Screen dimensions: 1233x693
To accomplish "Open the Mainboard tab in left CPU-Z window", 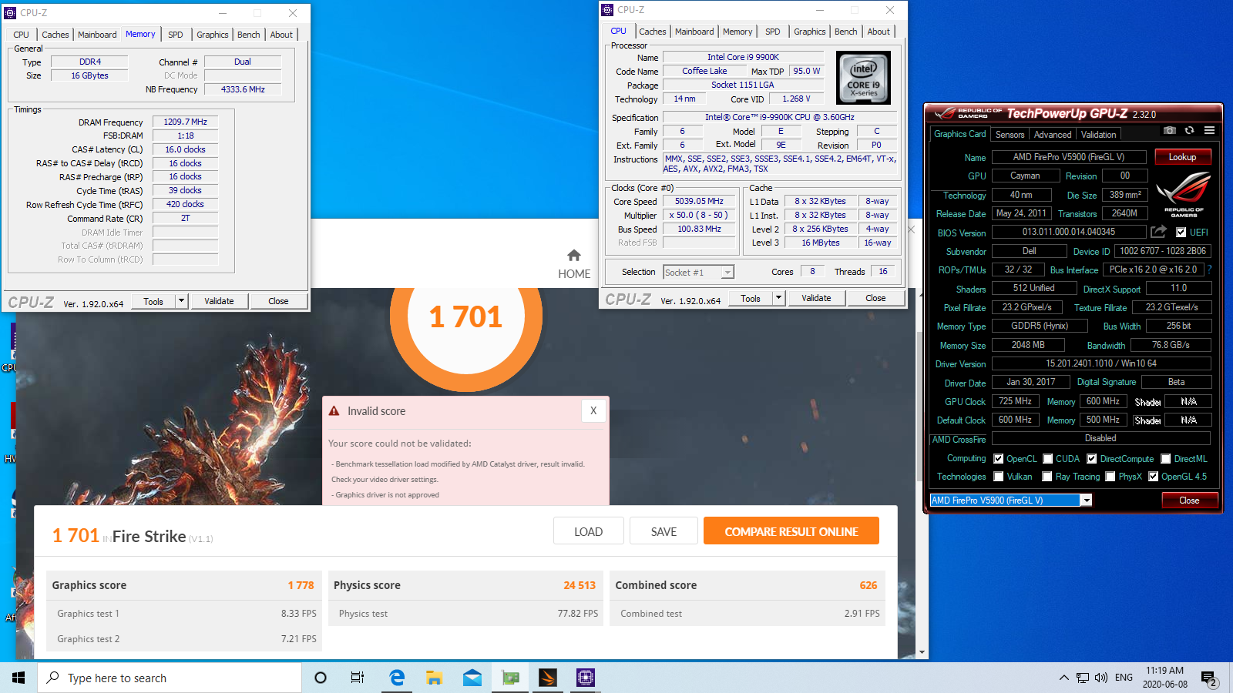I will click(97, 35).
